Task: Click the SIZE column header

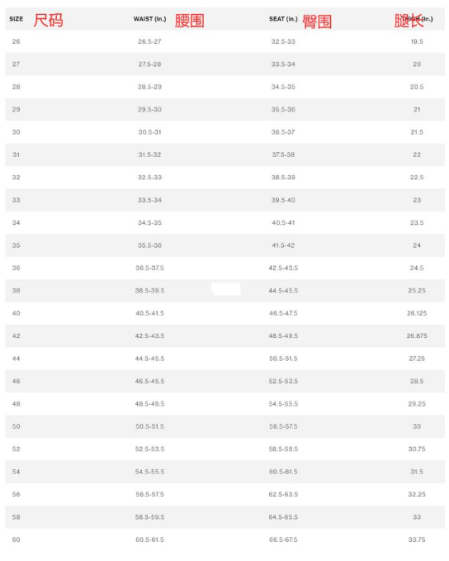Action: tap(16, 19)
